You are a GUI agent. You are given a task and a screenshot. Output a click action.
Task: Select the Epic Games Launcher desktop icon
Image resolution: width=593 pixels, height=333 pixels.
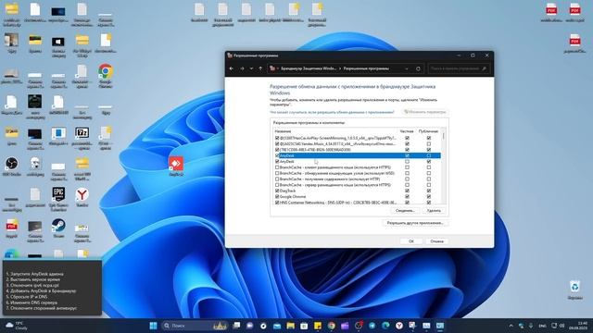pyautogui.click(x=58, y=200)
